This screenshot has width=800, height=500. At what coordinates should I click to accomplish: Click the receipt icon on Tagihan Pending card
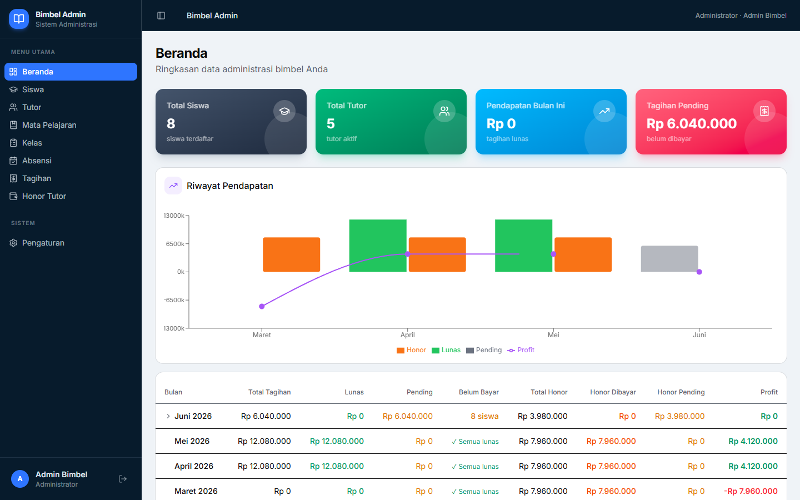pos(764,111)
